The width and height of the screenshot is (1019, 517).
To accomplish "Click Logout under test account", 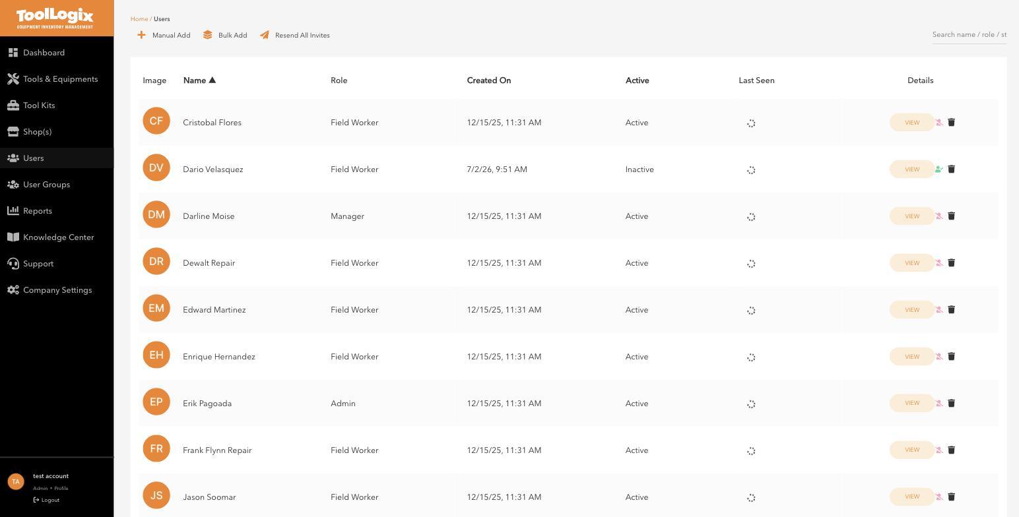I will 46,500.
